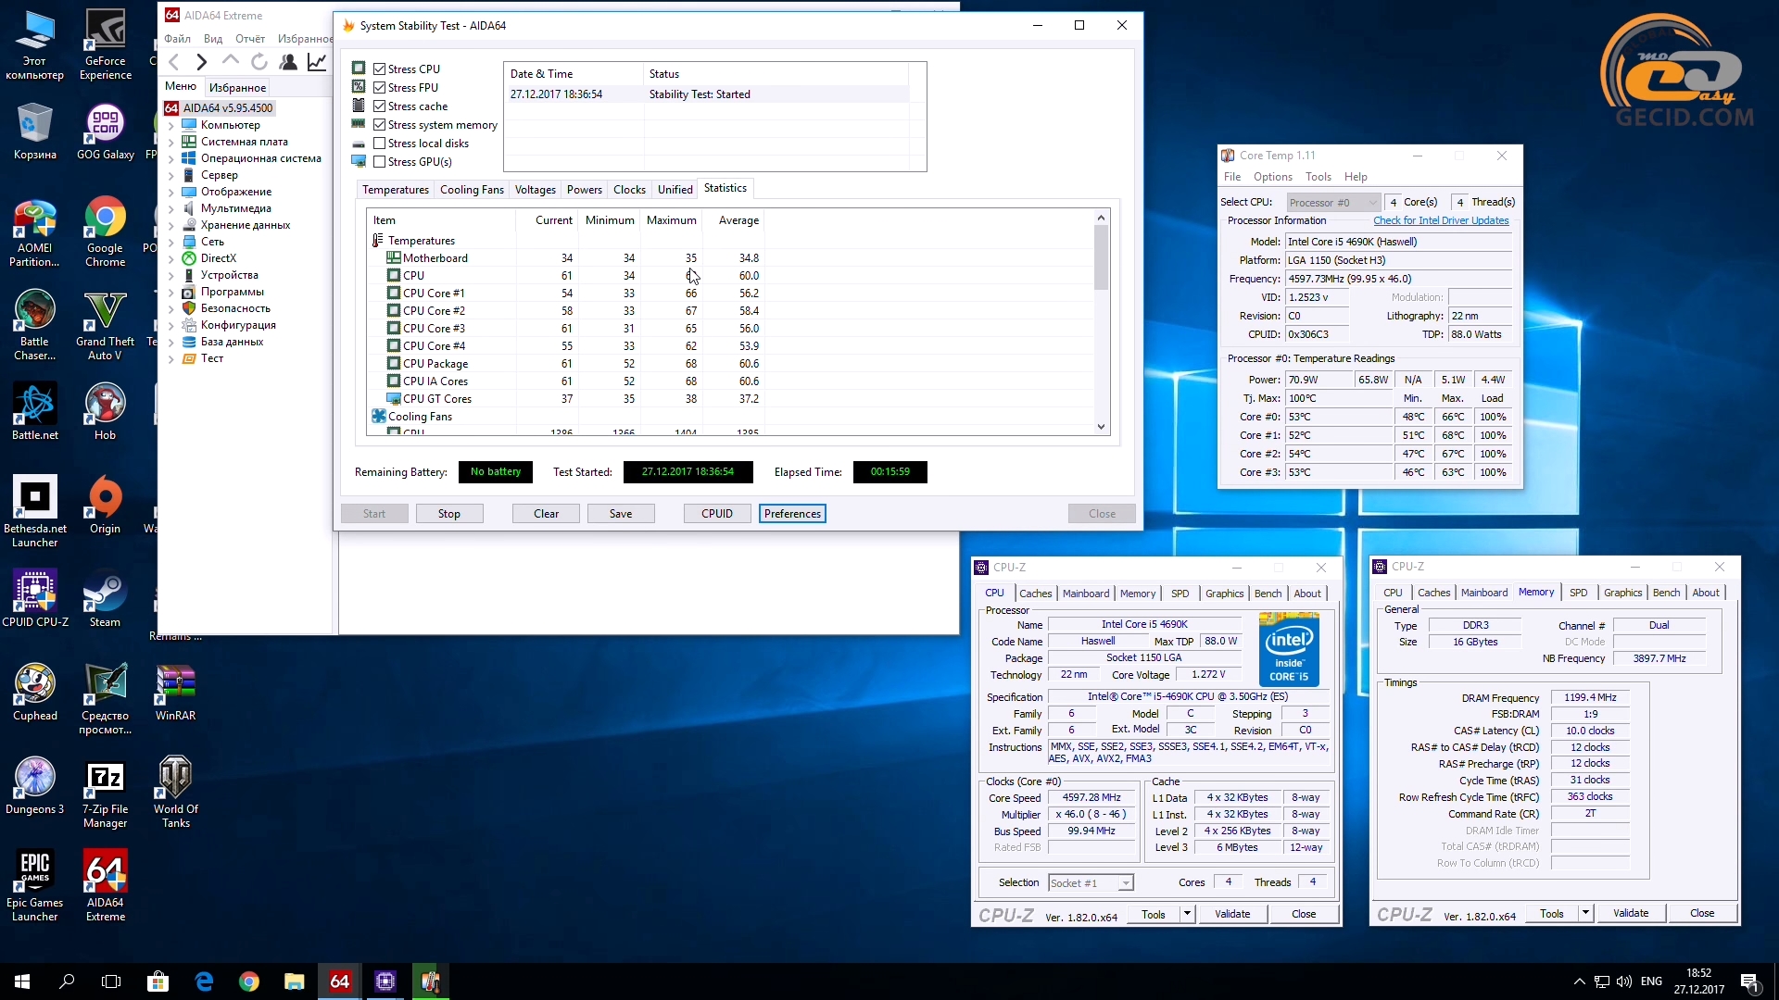
Task: Select the Избранное tab in AIDA64 sidebar
Action: 237,87
